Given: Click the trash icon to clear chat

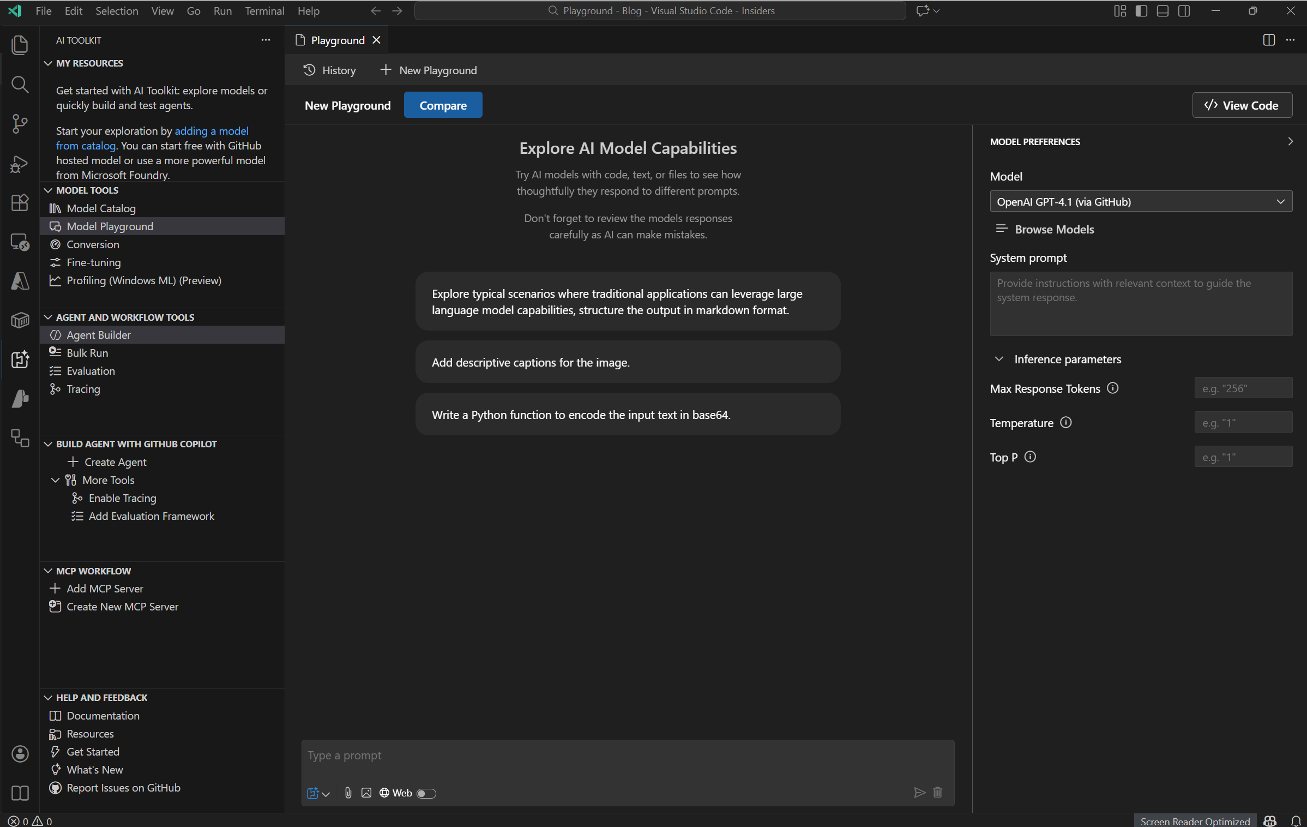Looking at the screenshot, I should click(x=937, y=792).
